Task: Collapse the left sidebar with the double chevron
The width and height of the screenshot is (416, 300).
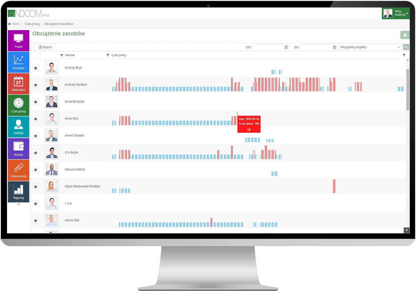Action: (18, 204)
